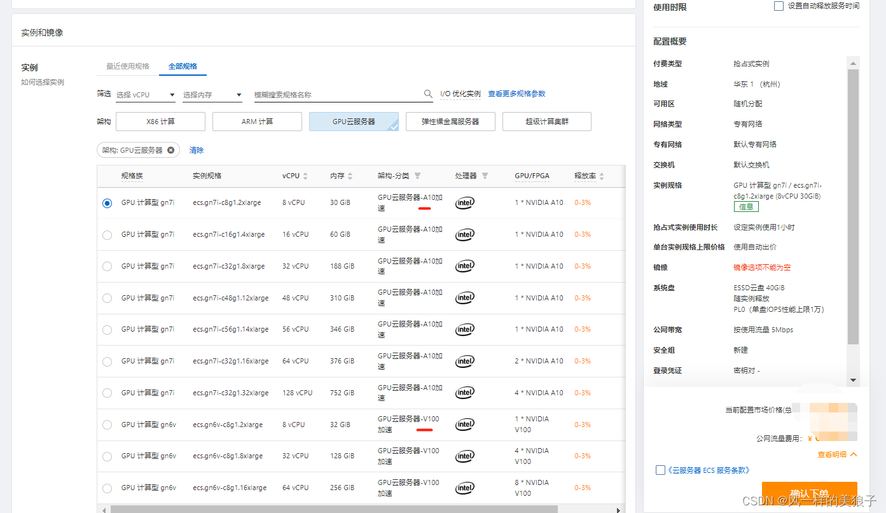Screen dimensions: 886x513
Task: Open the 处理器 column filter
Action: [x=485, y=176]
